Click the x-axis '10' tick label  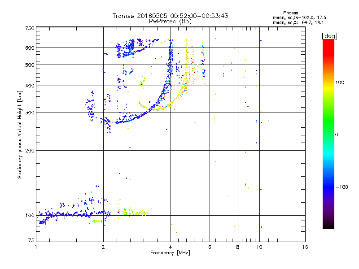[x=259, y=247]
